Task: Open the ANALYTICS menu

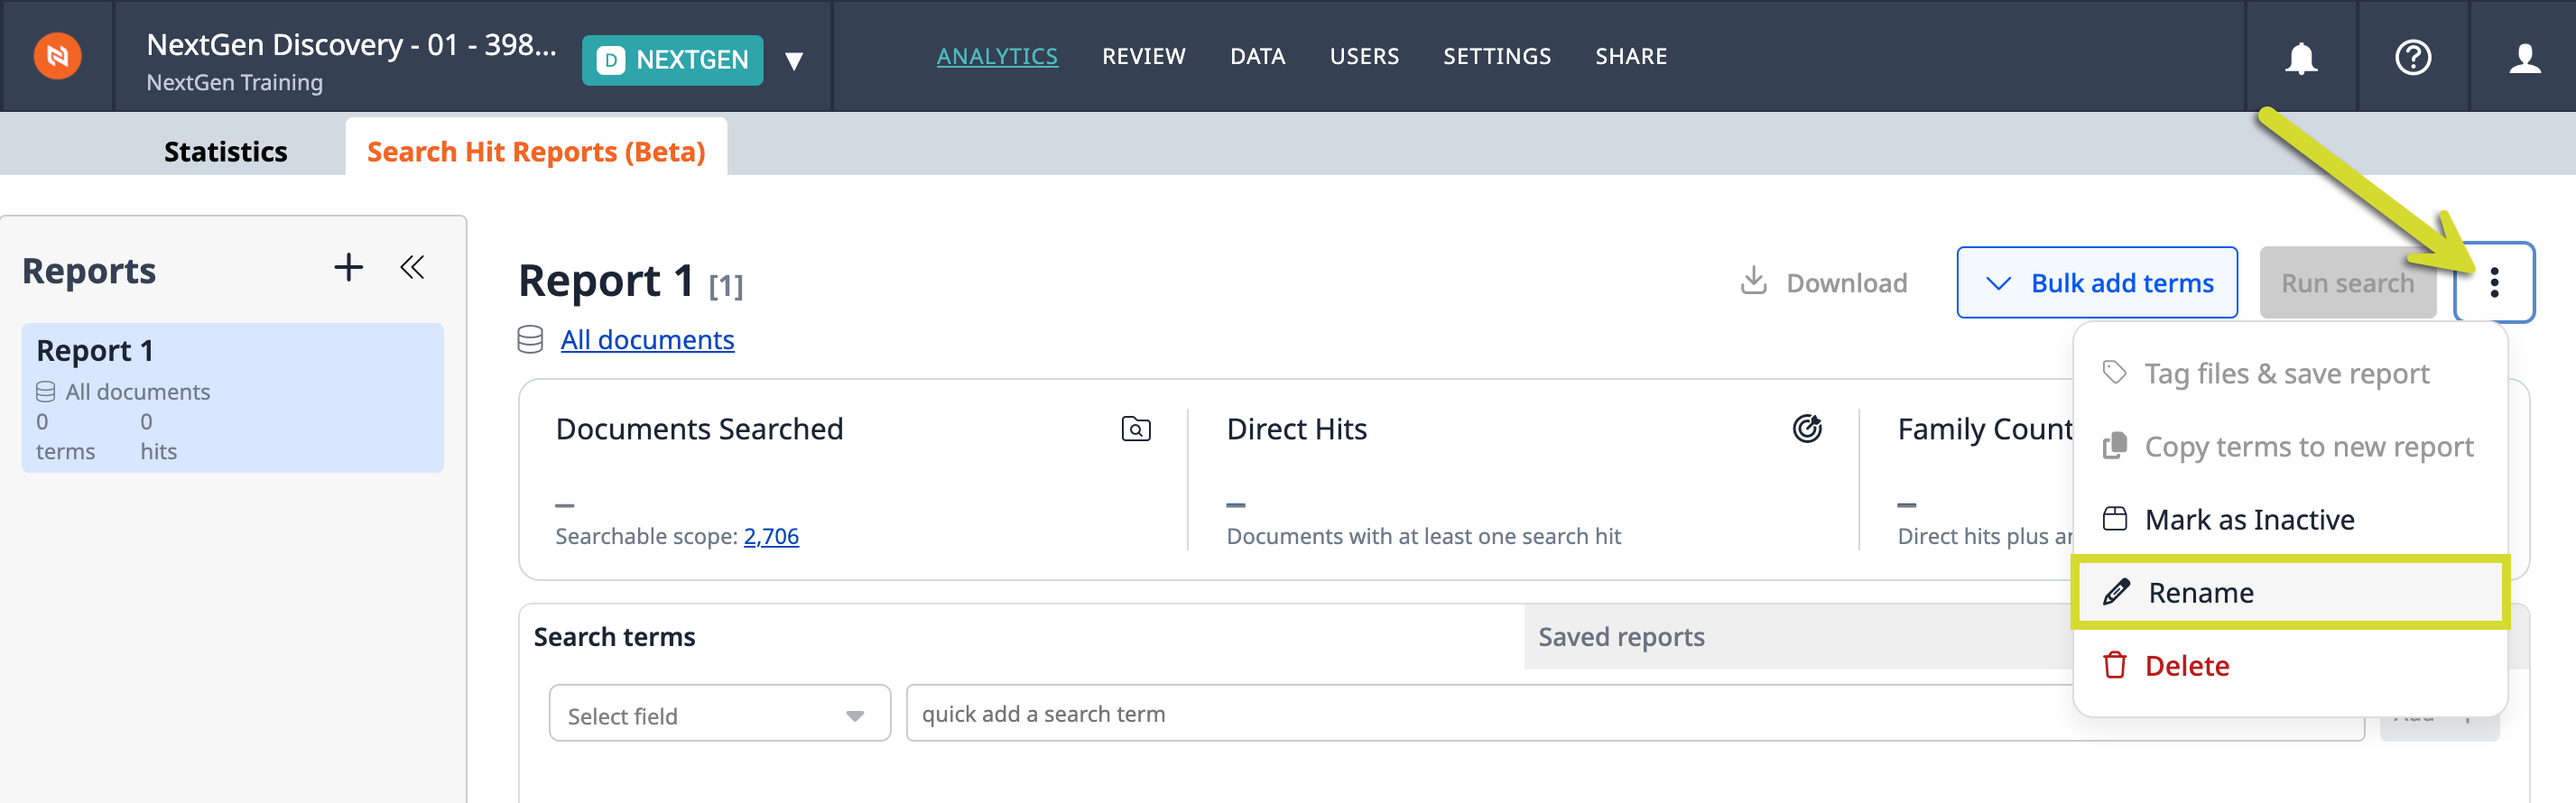Action: click(x=996, y=56)
